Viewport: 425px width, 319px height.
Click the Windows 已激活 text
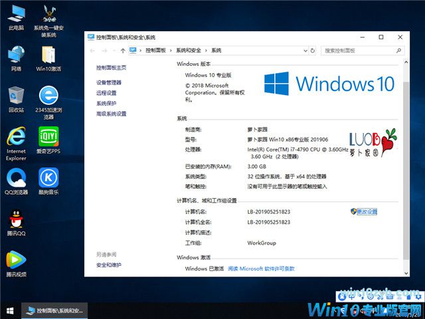point(205,268)
